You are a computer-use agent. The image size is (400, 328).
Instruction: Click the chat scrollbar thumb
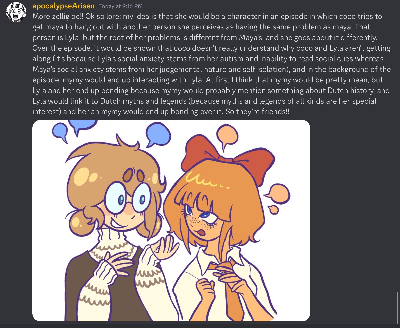point(398,308)
